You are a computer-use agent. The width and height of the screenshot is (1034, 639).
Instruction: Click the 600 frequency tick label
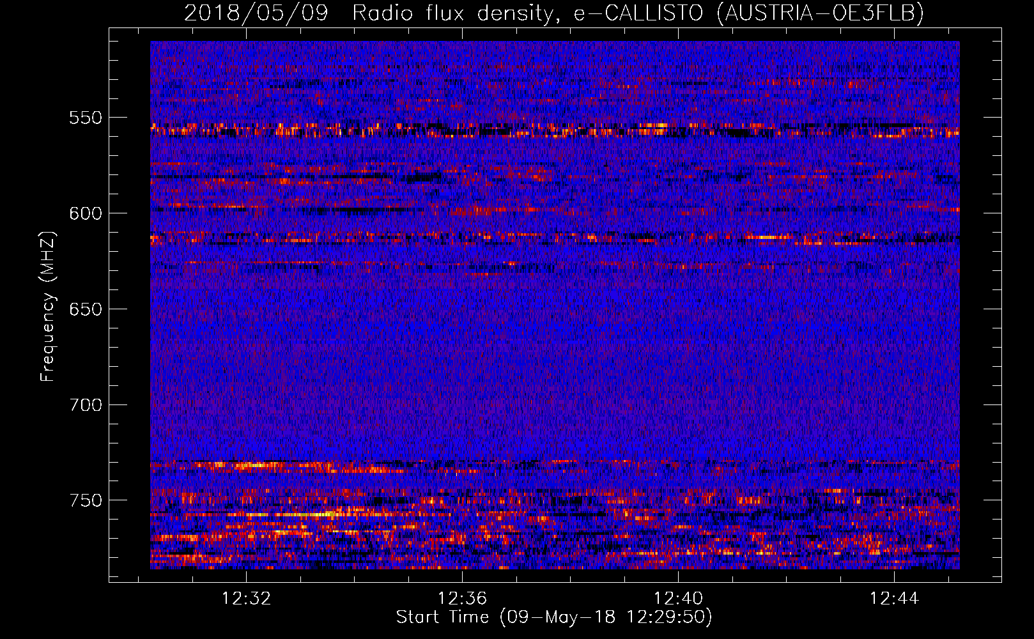(86, 213)
